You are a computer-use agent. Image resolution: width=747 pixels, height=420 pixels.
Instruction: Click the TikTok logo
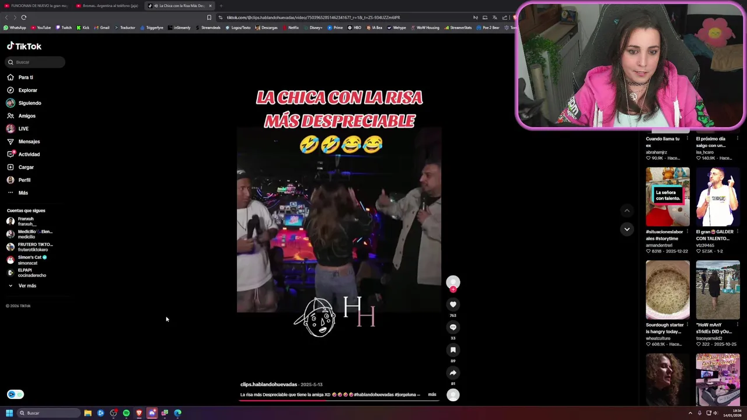pyautogui.click(x=24, y=46)
